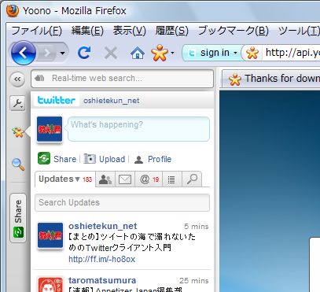The width and height of the screenshot is (320, 292).
Task: Click oshietekun_net tweet author name
Action: (103, 226)
